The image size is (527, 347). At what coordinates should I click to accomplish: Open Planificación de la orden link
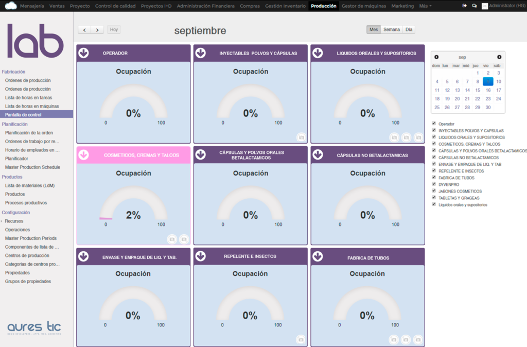[29, 133]
